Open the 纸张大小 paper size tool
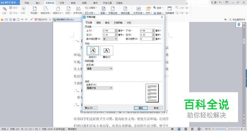This screenshot has height=131, width=247. [58, 10]
